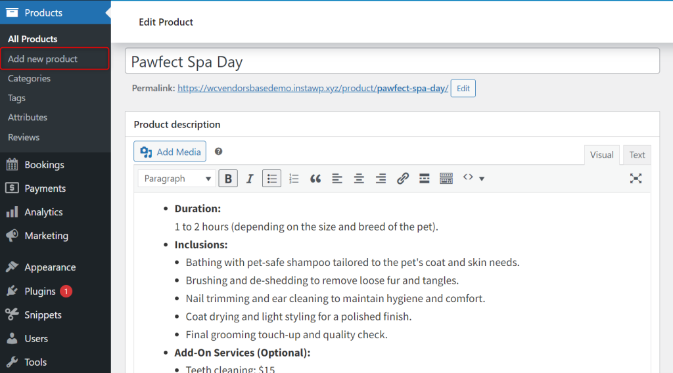Click the help question mark icon
The image size is (673, 373).
coord(218,151)
